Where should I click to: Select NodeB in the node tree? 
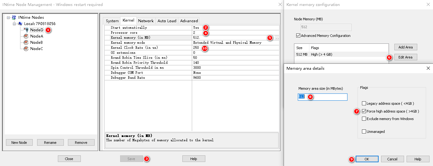click(36, 42)
